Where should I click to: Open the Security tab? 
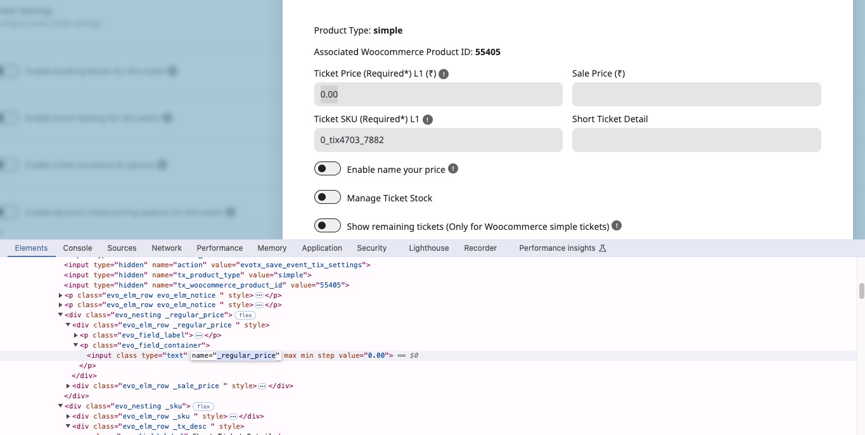click(x=371, y=248)
